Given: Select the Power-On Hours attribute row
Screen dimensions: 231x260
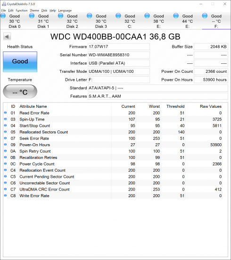Looking at the screenshot, I should (113, 145).
